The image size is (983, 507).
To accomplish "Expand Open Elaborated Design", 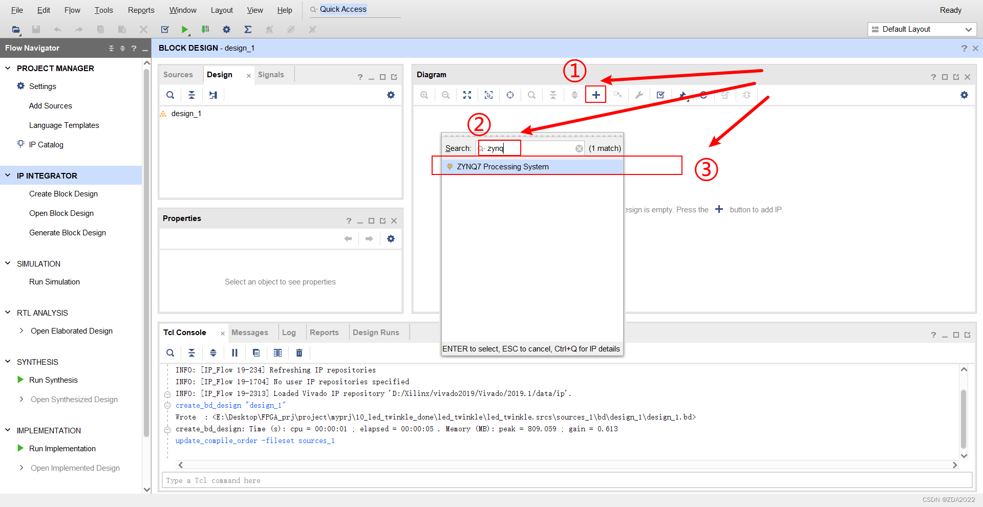I will tap(21, 331).
